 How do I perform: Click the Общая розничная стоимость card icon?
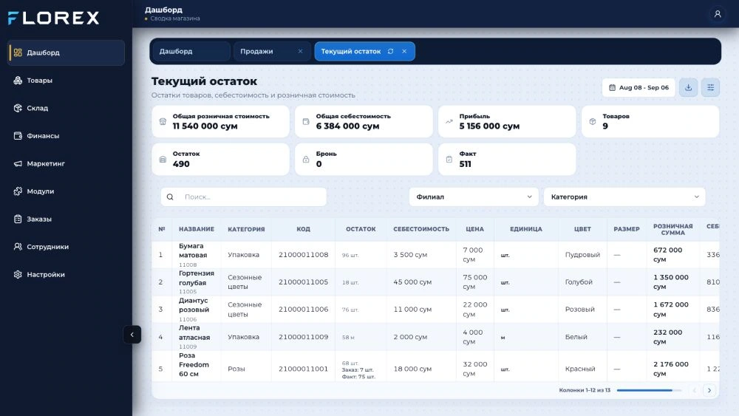[x=163, y=122]
